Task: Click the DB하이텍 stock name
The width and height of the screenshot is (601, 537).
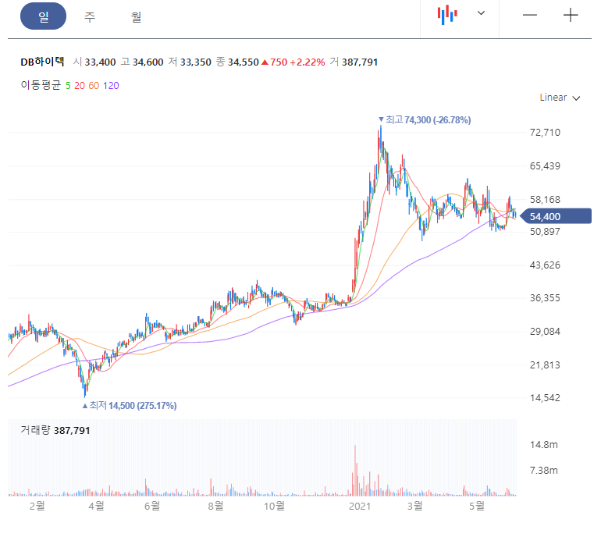Action: coord(42,62)
